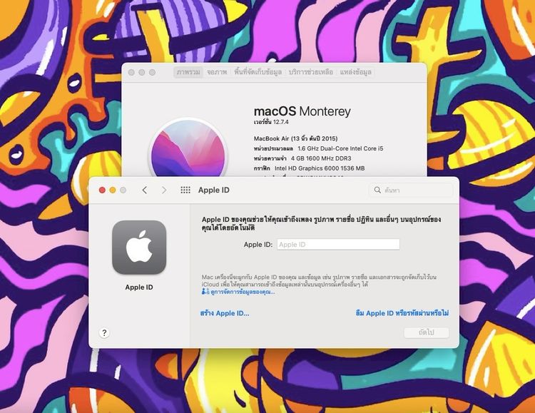The width and height of the screenshot is (535, 413).
Task: Click the magnifier icon in the search field
Action: click(x=377, y=190)
